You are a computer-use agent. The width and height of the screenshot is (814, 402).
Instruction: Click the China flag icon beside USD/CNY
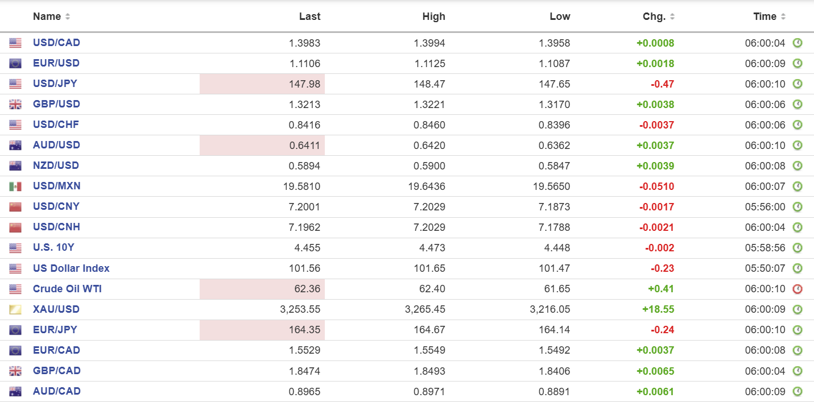(x=15, y=207)
